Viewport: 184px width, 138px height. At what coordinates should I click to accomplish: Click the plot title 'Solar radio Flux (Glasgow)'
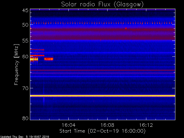[102, 5]
